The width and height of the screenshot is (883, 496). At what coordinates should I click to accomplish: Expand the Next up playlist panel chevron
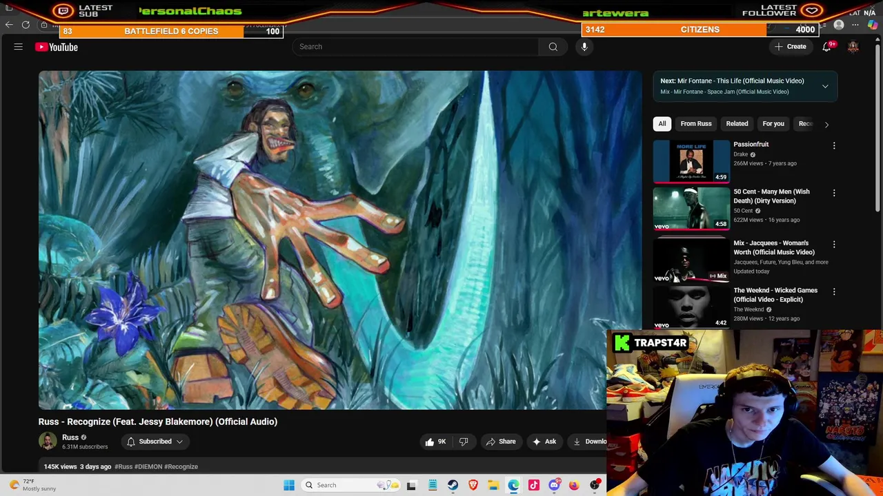(x=825, y=86)
